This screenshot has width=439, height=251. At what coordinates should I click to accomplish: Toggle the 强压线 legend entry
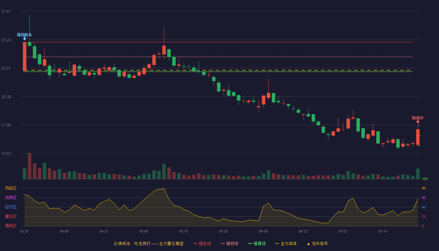tap(202, 243)
